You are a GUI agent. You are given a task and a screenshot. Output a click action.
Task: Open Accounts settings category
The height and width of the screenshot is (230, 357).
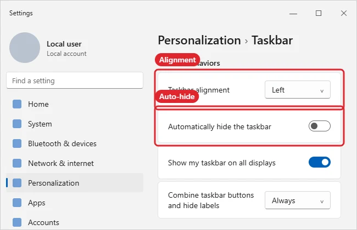(x=75, y=222)
